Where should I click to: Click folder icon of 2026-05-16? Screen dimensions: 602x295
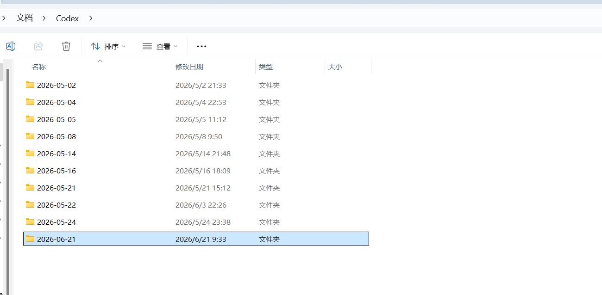pos(30,170)
